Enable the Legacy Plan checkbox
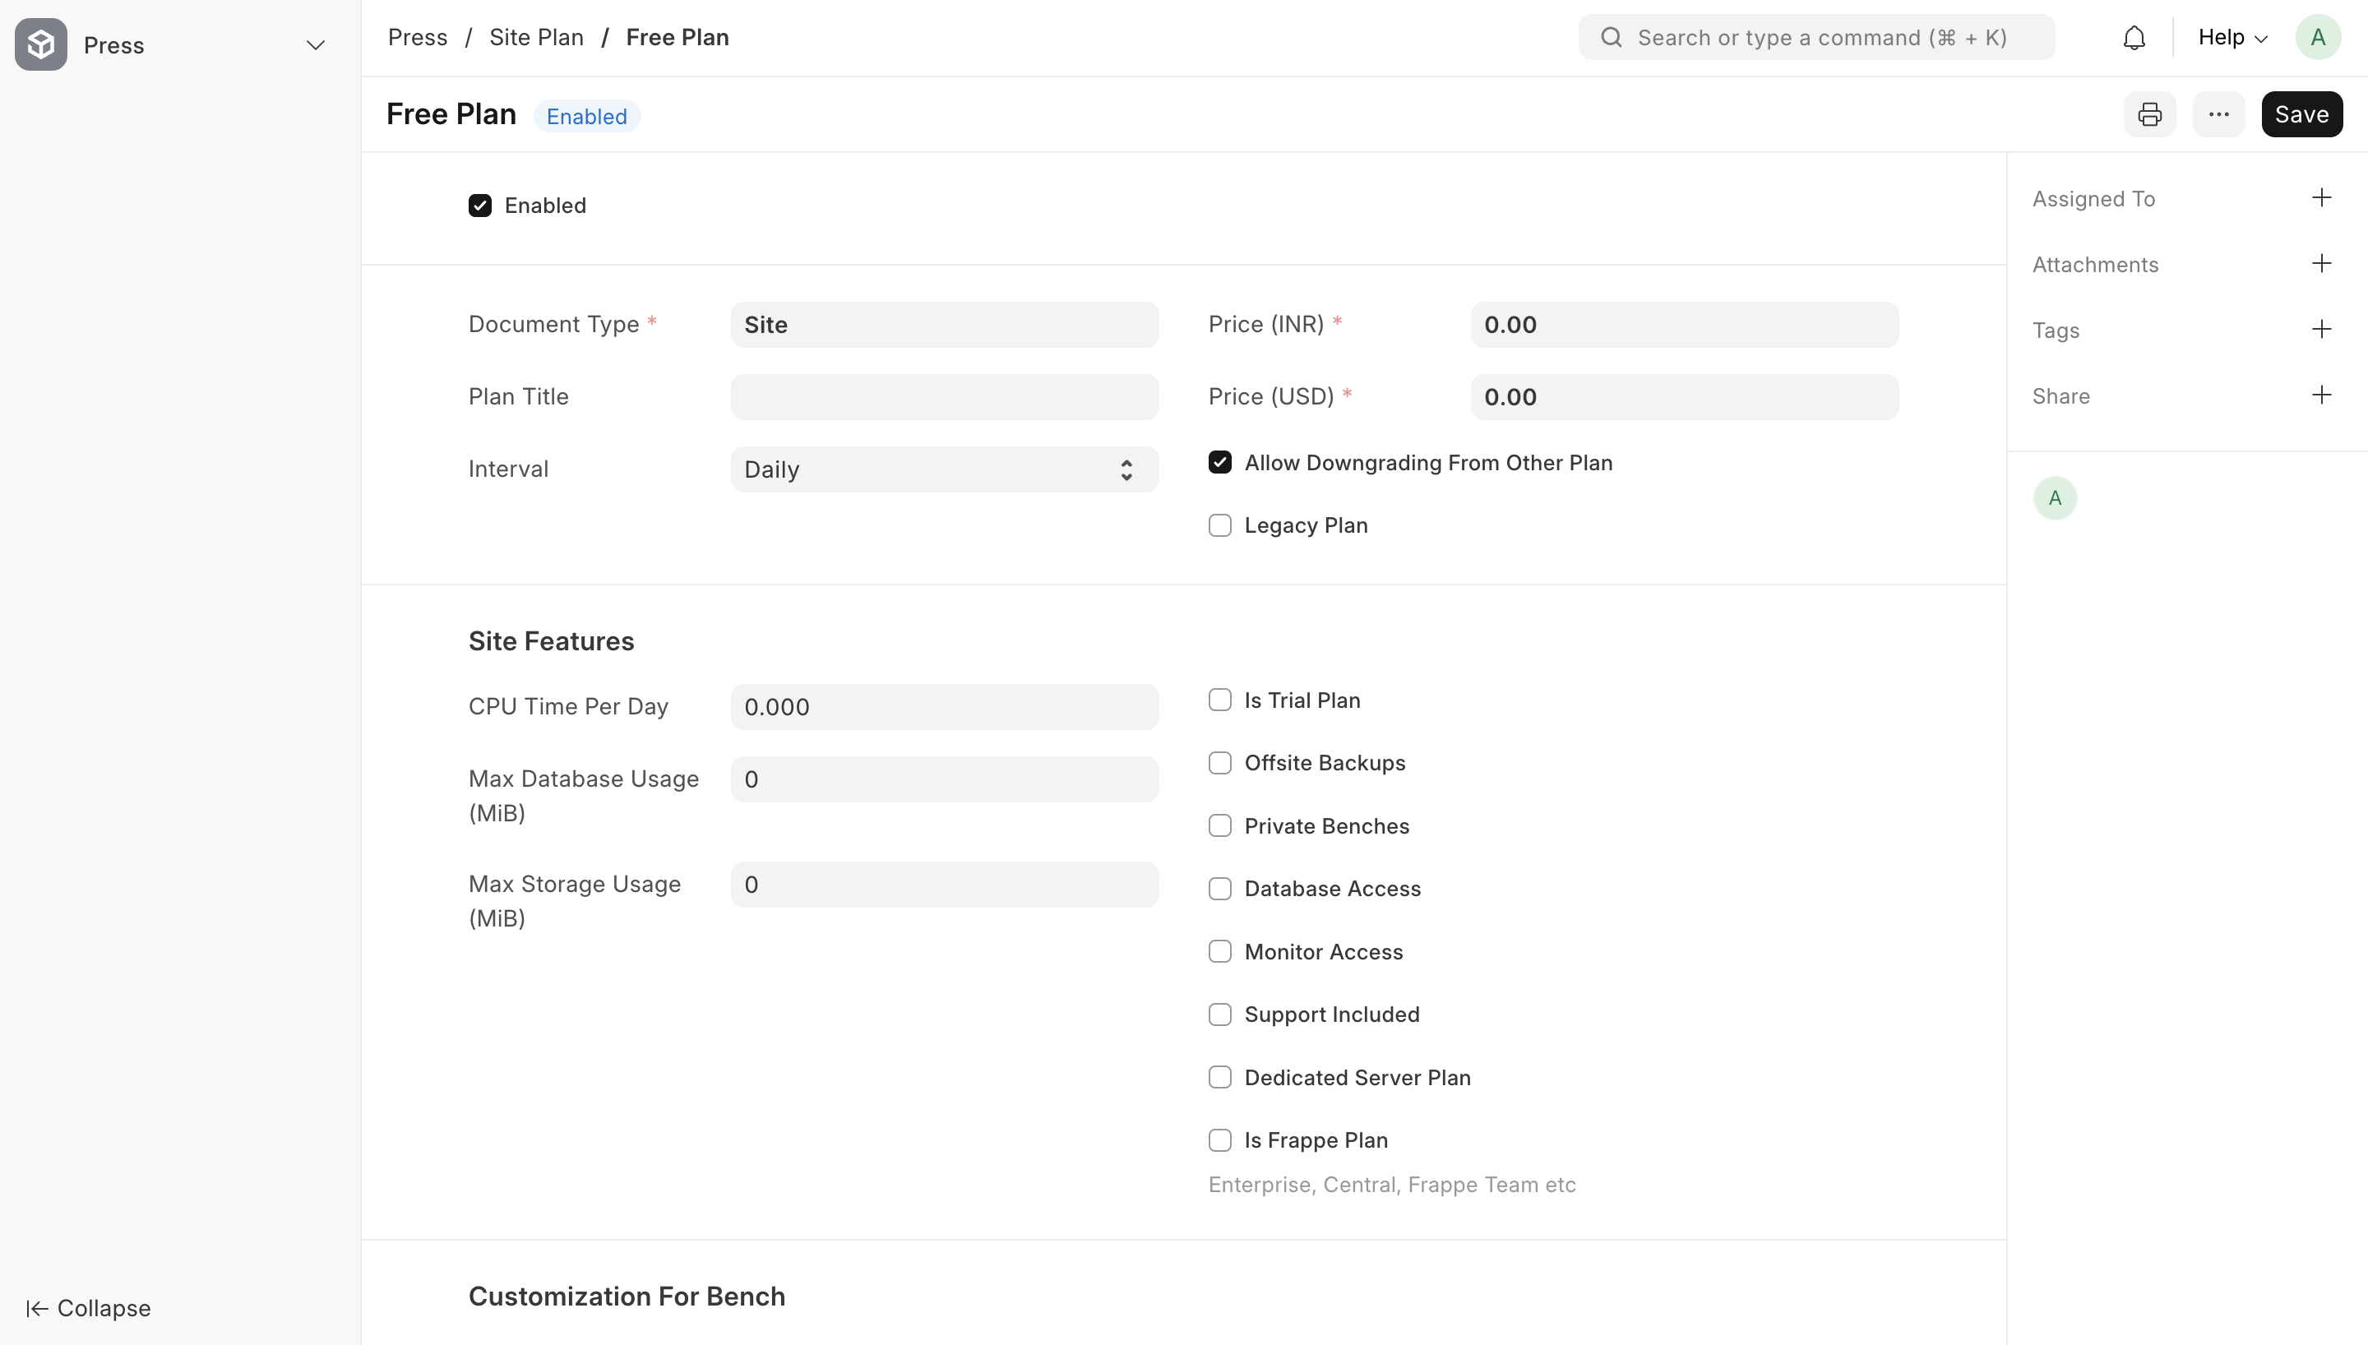Screen dimensions: 2368x1345 point(1219,525)
